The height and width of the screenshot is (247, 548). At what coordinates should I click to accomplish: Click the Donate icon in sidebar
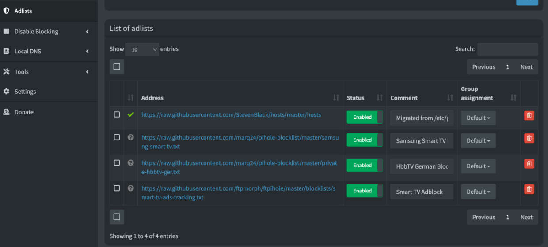[x=6, y=112]
